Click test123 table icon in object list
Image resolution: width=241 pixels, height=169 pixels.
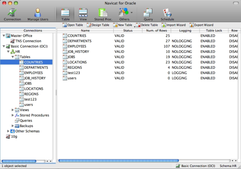pyautogui.click(x=65, y=73)
